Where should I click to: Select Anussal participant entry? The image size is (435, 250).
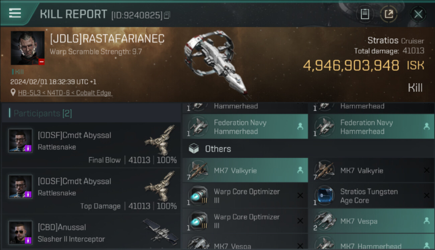tap(91, 233)
